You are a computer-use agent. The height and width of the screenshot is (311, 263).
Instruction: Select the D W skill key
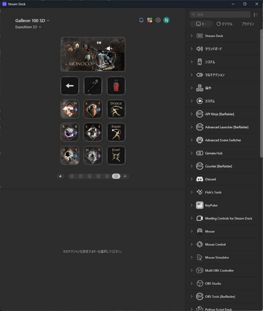[x=70, y=109]
